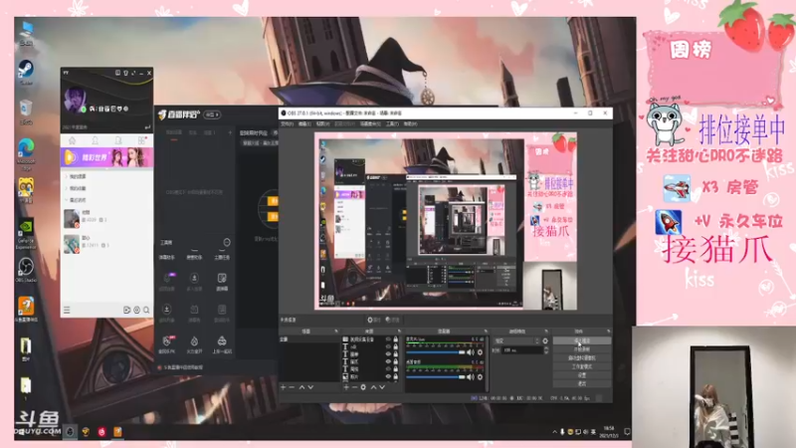Image resolution: width=796 pixels, height=448 pixels.
Task: Adjust the upper mixer channel's volume slider
Action: pos(436,352)
